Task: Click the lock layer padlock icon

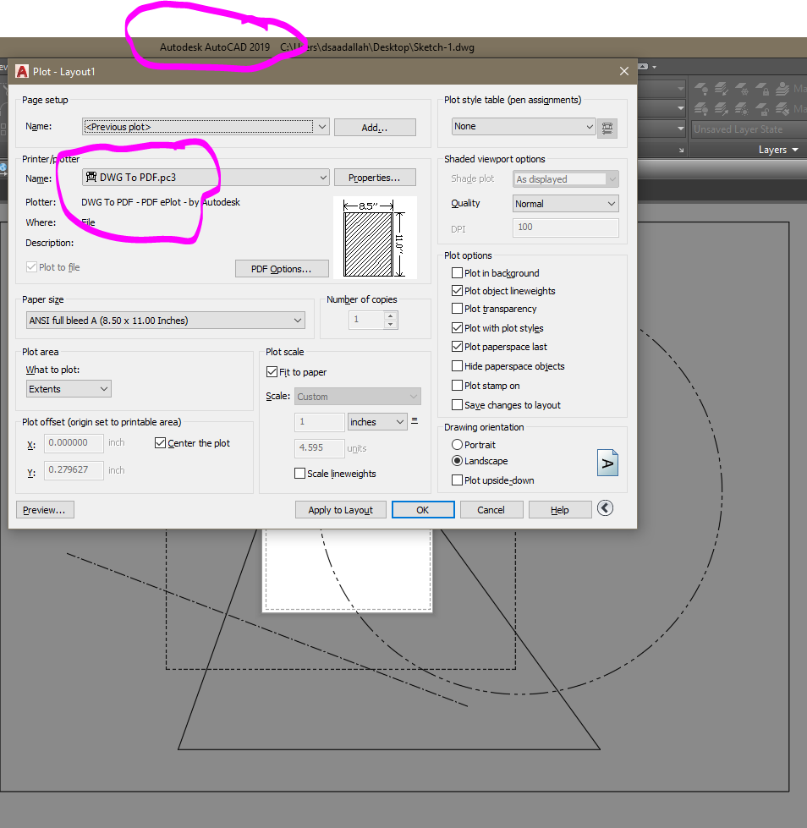Action: 763,89
